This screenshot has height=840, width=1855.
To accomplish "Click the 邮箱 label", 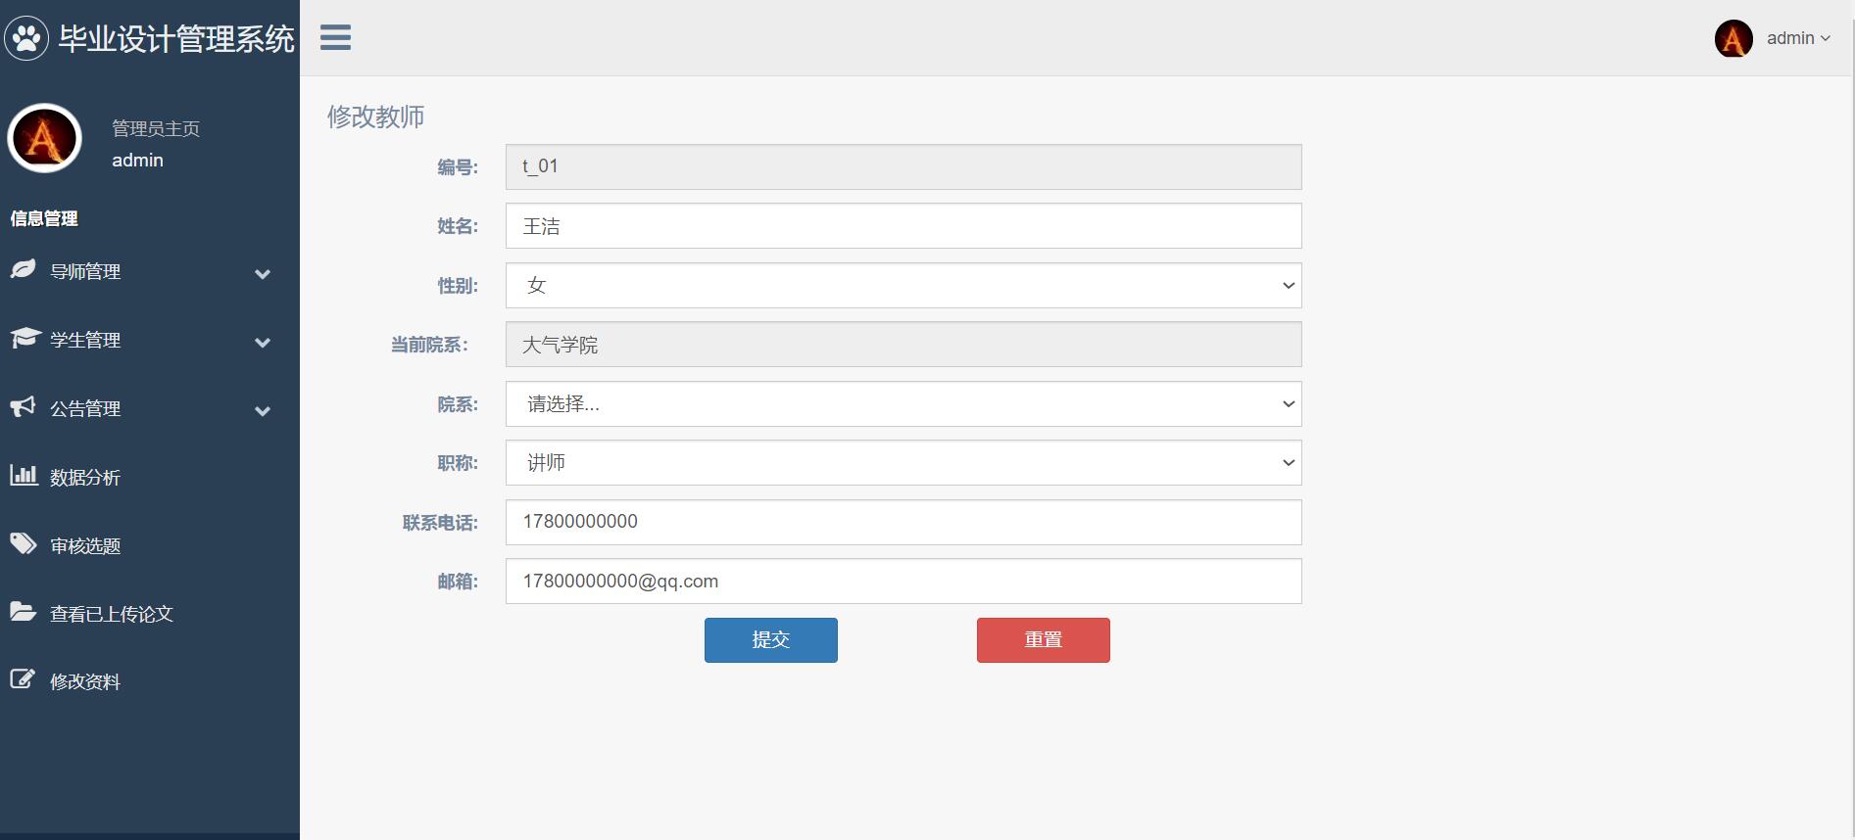I will (x=458, y=582).
